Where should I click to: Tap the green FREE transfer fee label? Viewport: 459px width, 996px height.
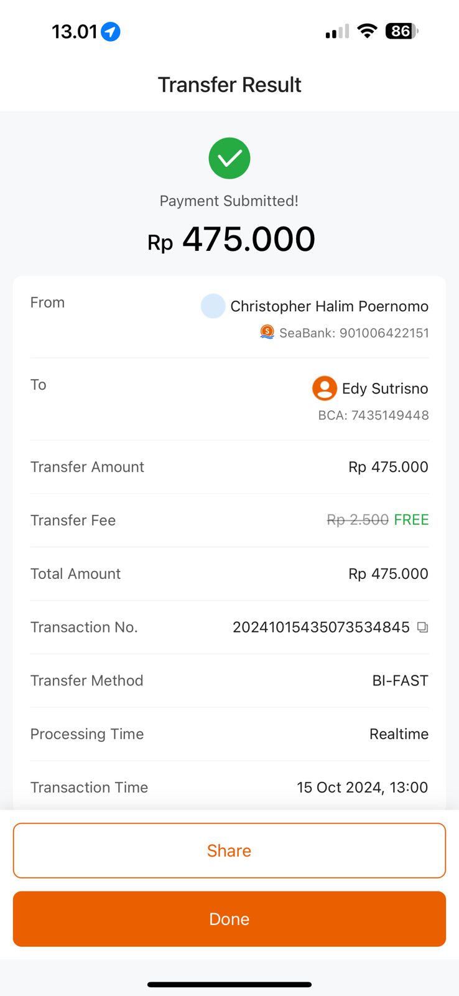tap(411, 520)
